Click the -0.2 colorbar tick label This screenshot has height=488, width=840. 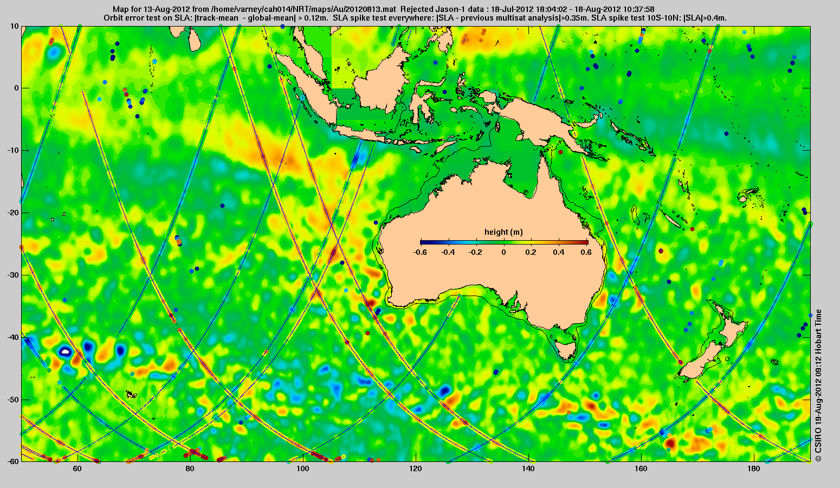tap(475, 252)
